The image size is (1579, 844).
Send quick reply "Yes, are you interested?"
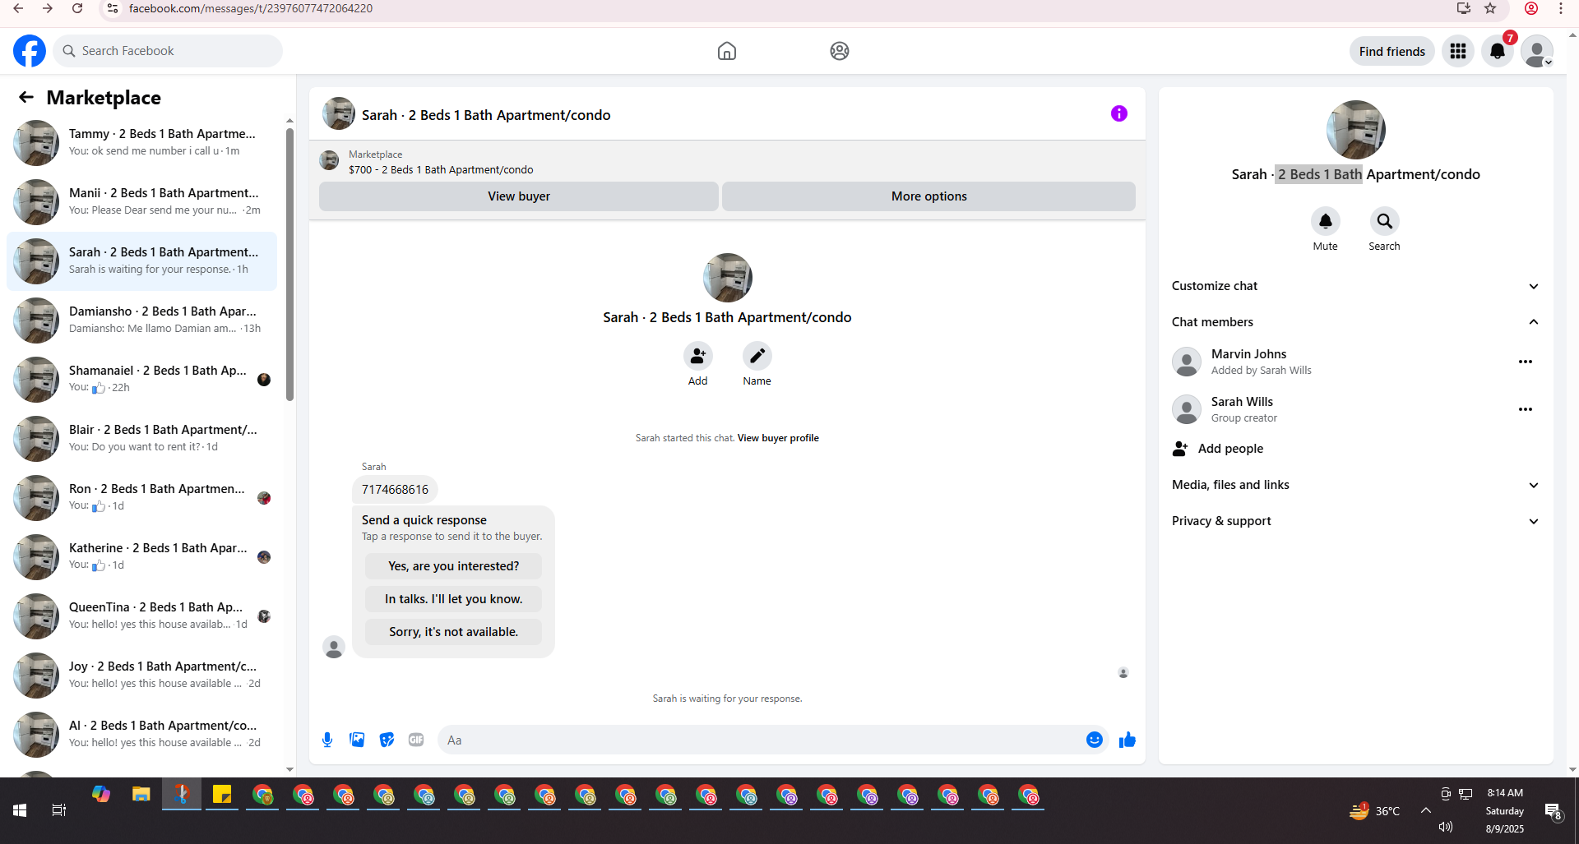click(454, 566)
